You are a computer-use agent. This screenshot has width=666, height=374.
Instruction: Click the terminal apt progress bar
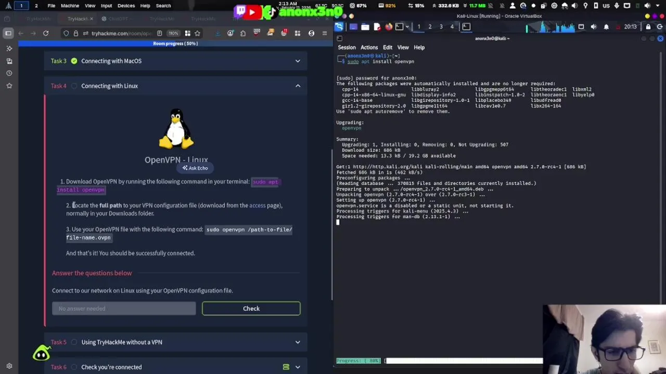click(x=439, y=360)
